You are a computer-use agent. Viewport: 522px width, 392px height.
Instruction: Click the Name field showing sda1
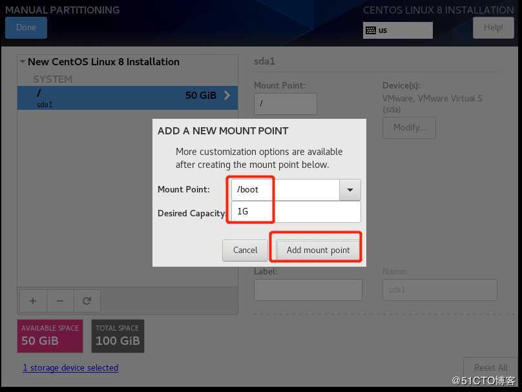[x=440, y=290]
